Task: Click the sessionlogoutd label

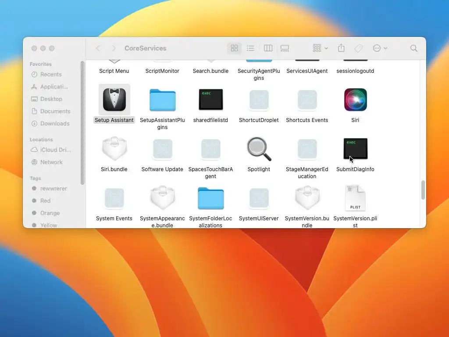Action: 355,71
